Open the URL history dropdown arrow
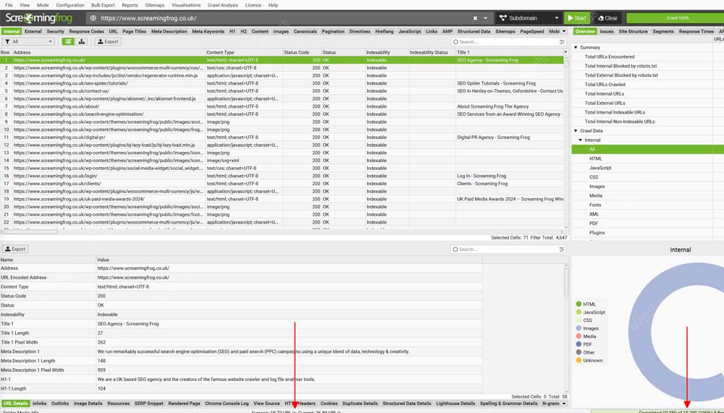Image resolution: width=724 pixels, height=413 pixels. 485,18
